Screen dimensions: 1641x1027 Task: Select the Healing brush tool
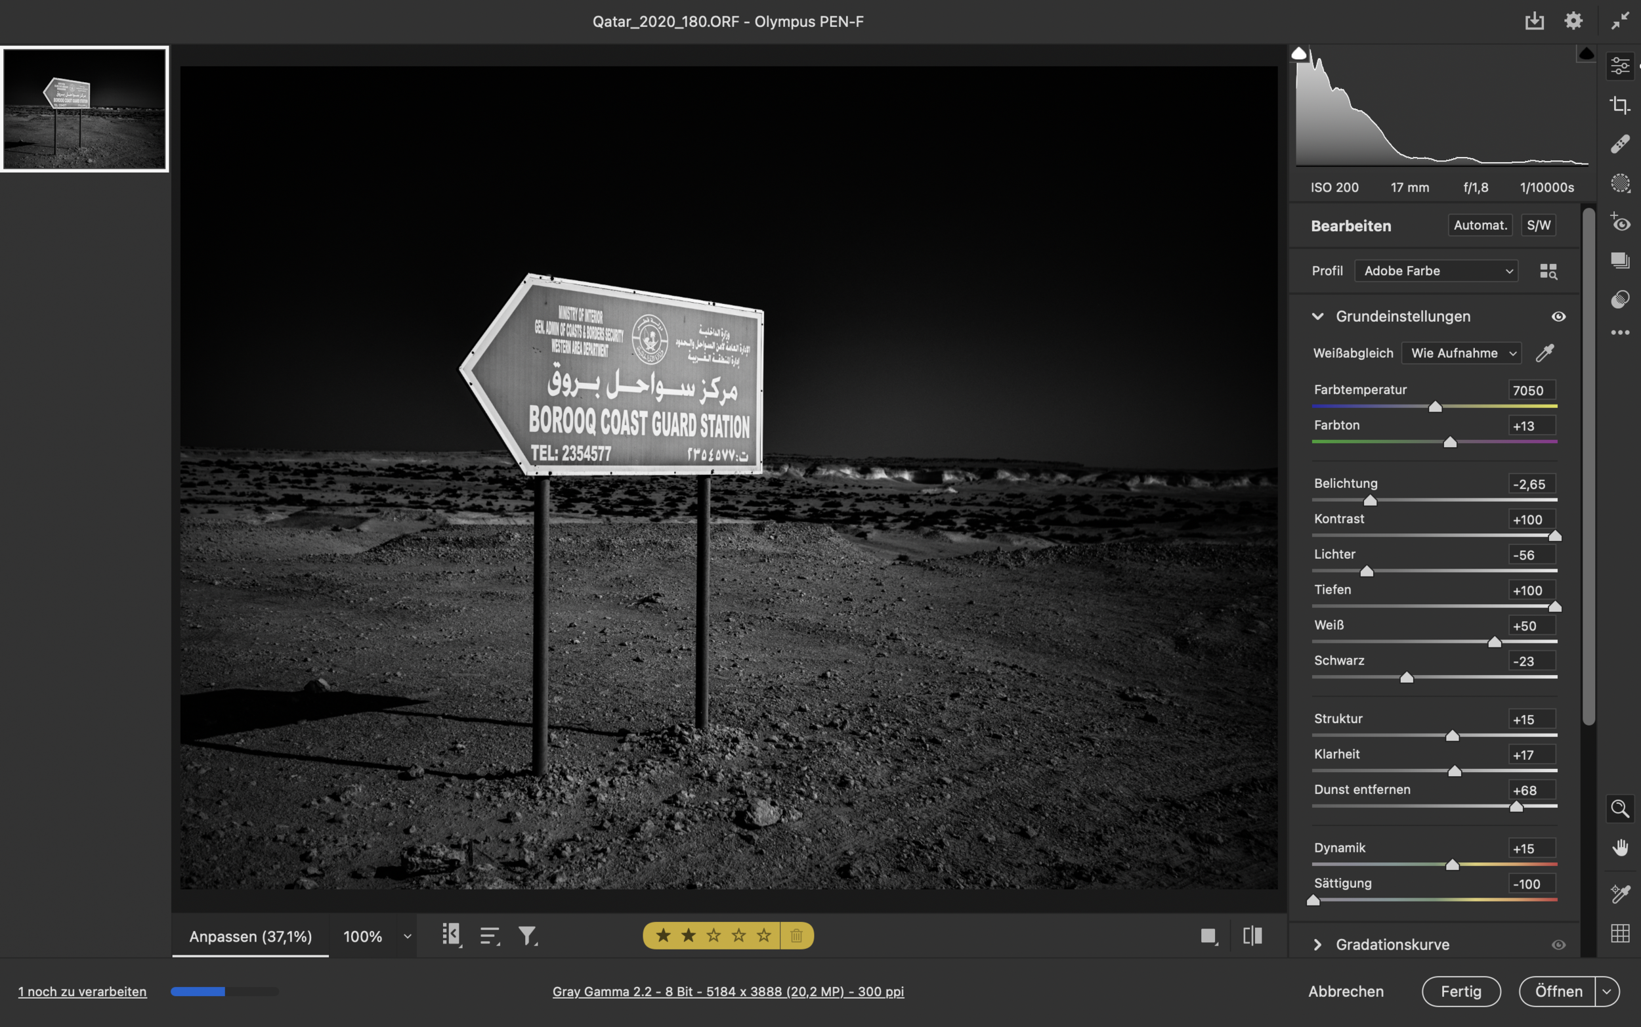click(1620, 144)
